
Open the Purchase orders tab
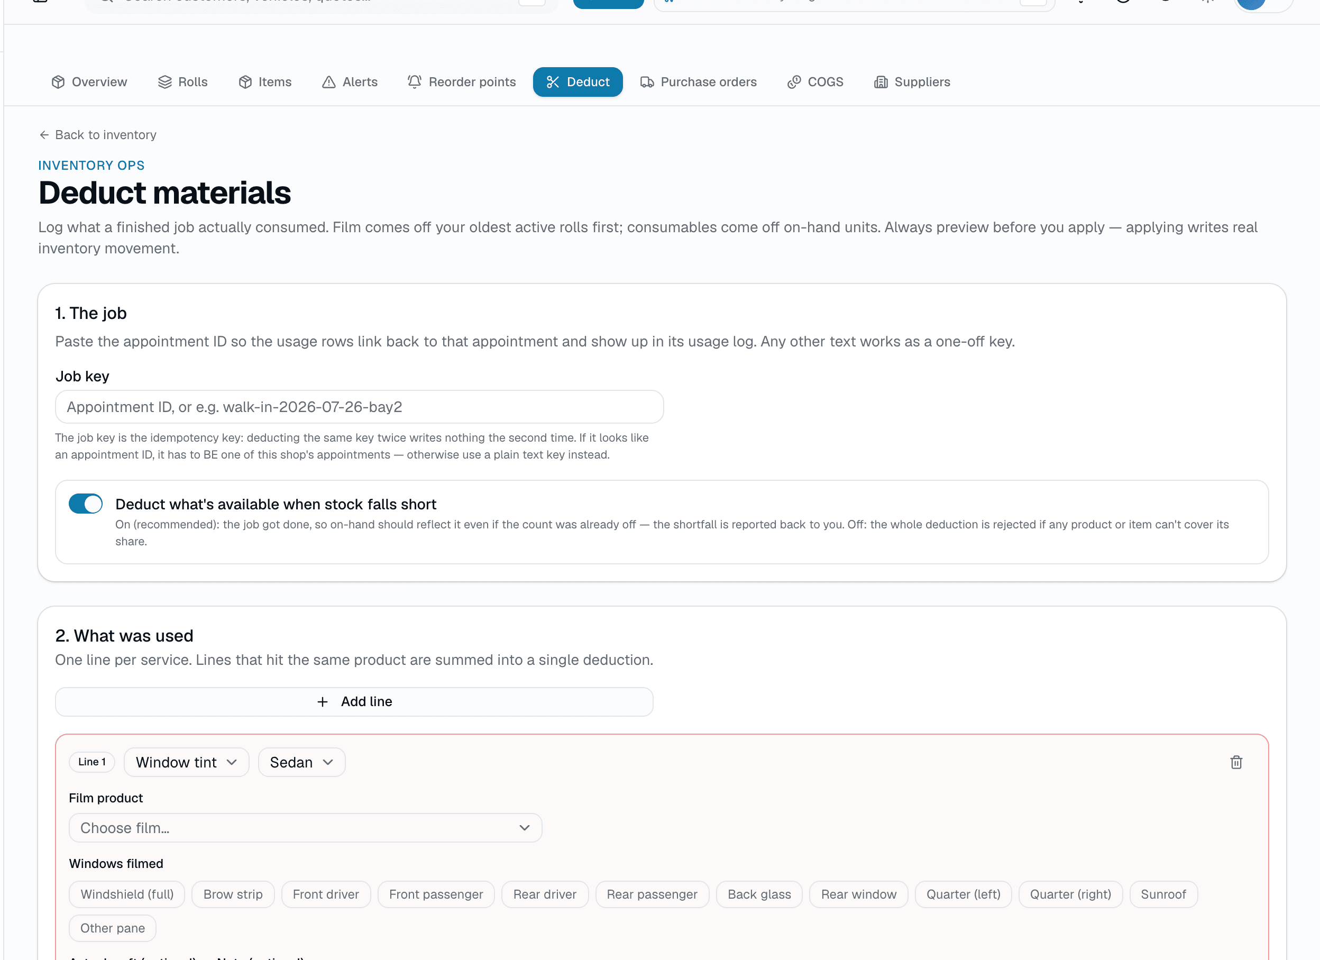point(699,82)
